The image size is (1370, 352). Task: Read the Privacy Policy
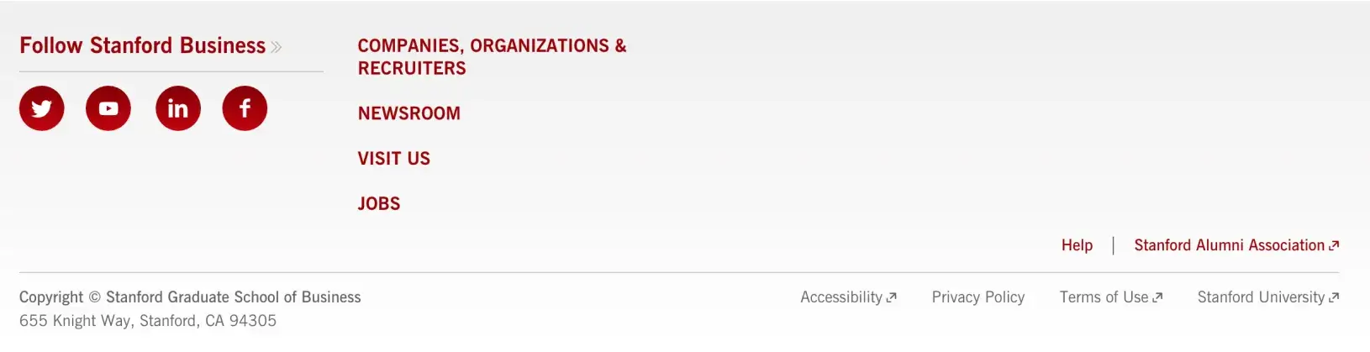977,297
